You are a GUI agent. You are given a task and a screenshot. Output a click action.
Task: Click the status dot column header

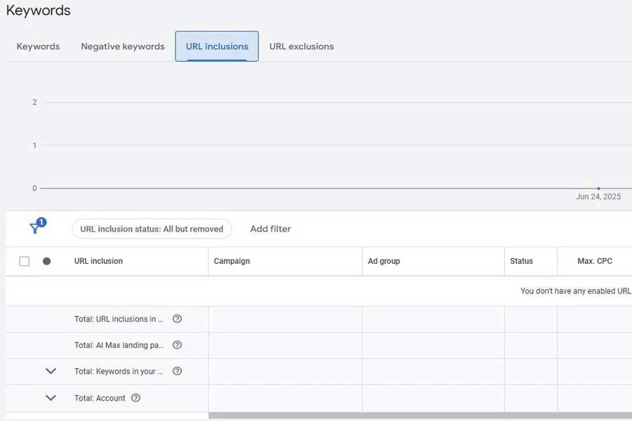[47, 261]
